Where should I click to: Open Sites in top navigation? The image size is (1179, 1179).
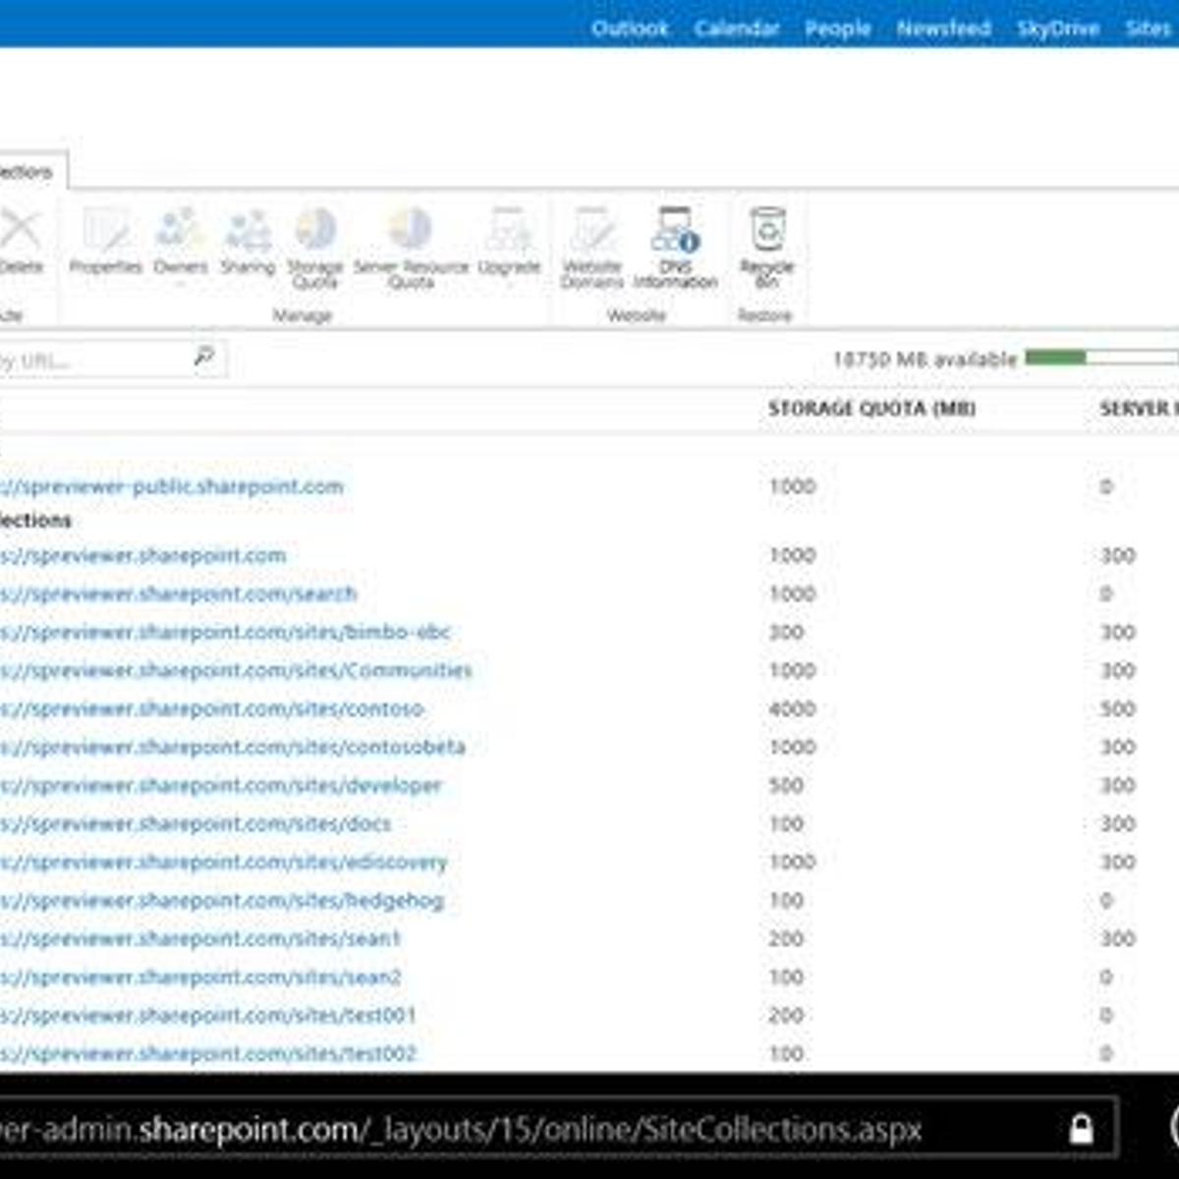click(x=1149, y=28)
